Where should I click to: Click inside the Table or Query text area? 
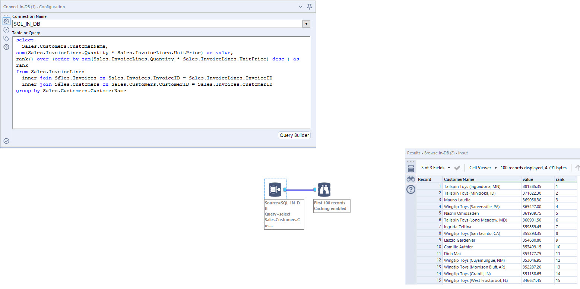160,108
